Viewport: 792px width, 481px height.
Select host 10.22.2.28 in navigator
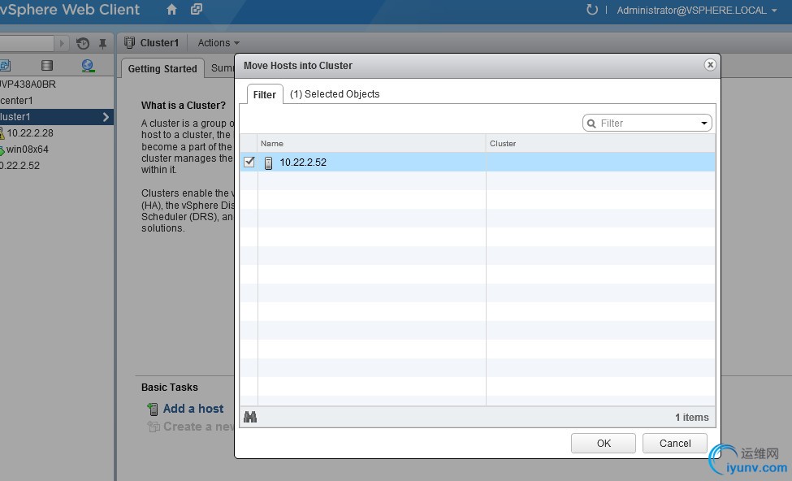click(x=30, y=133)
